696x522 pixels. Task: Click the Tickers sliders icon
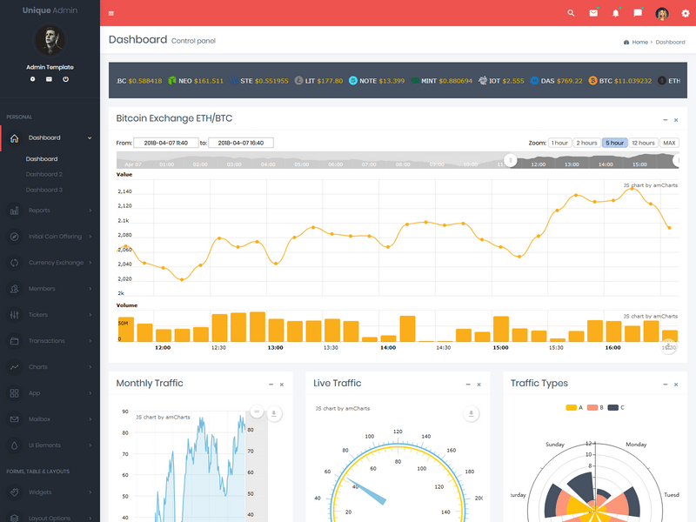pos(14,315)
